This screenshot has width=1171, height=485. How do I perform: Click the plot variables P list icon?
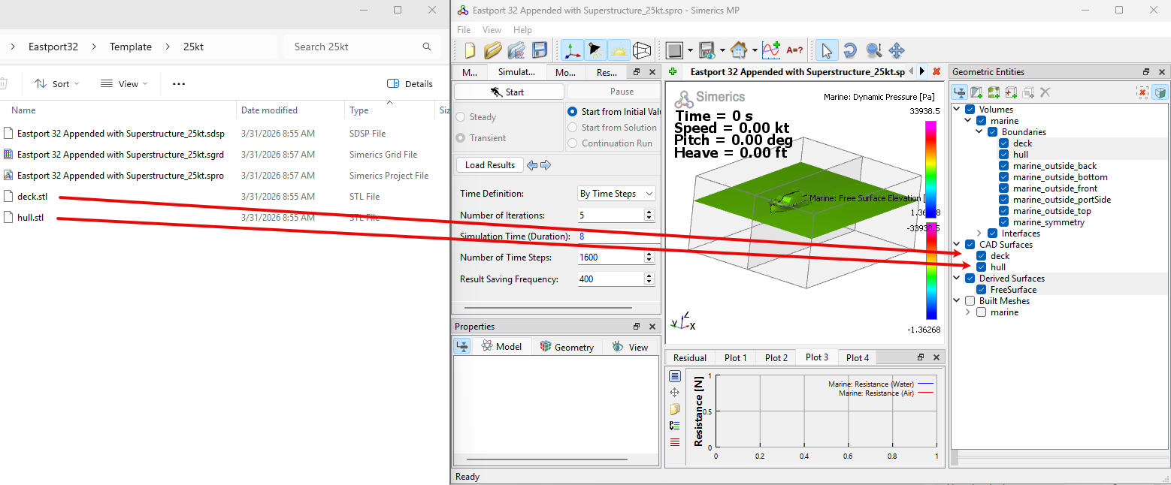675,426
